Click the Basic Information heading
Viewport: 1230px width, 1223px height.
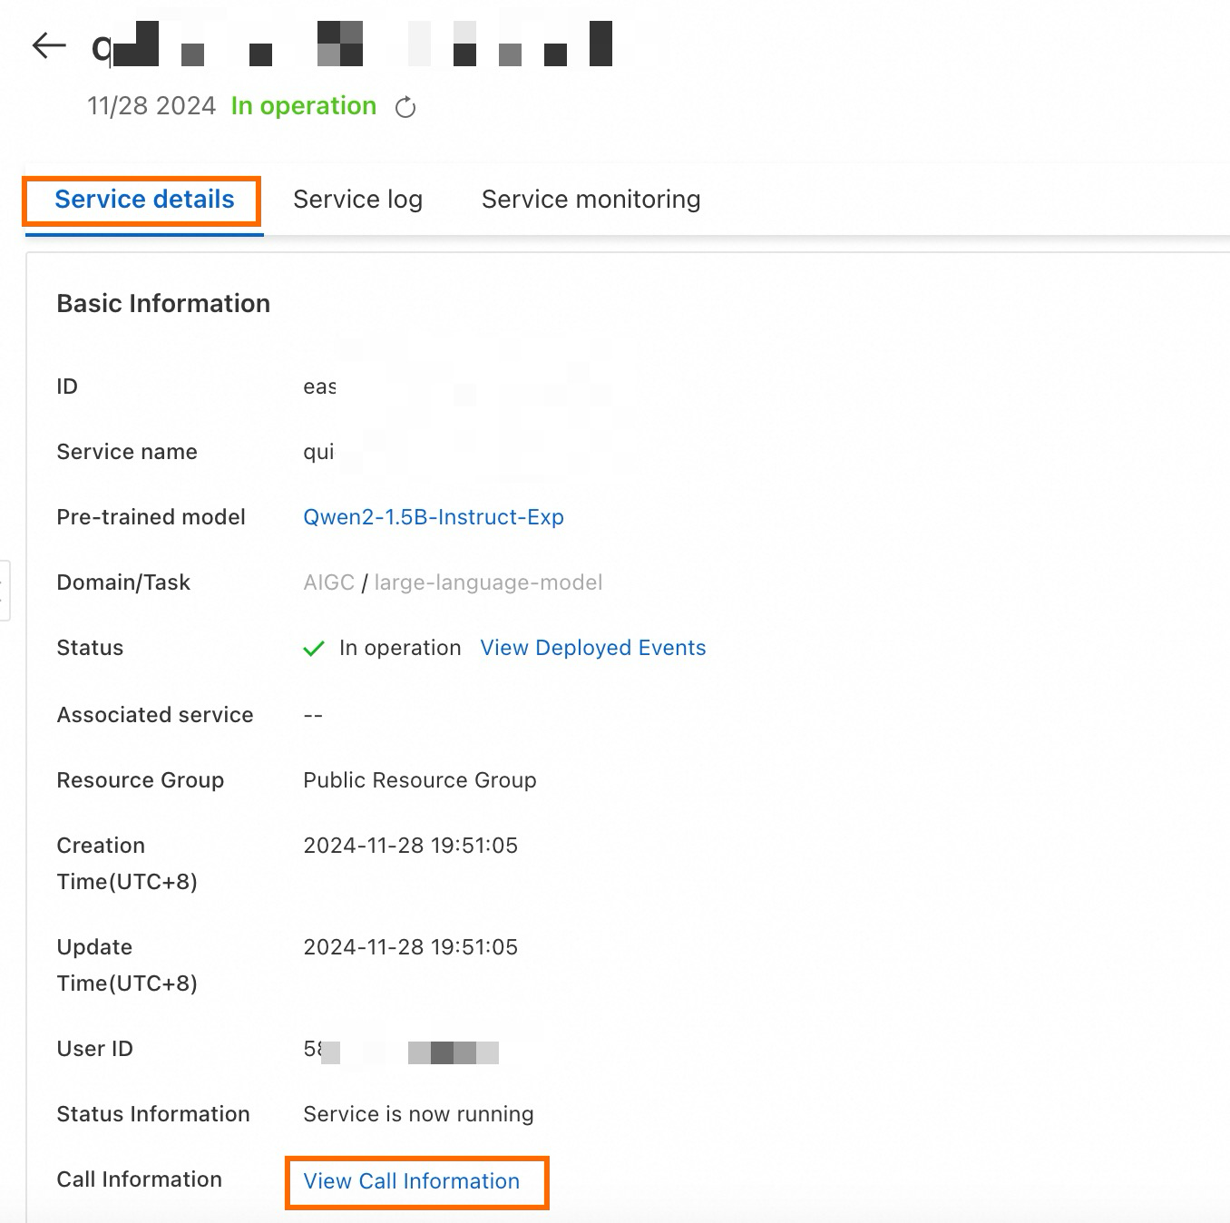tap(163, 304)
